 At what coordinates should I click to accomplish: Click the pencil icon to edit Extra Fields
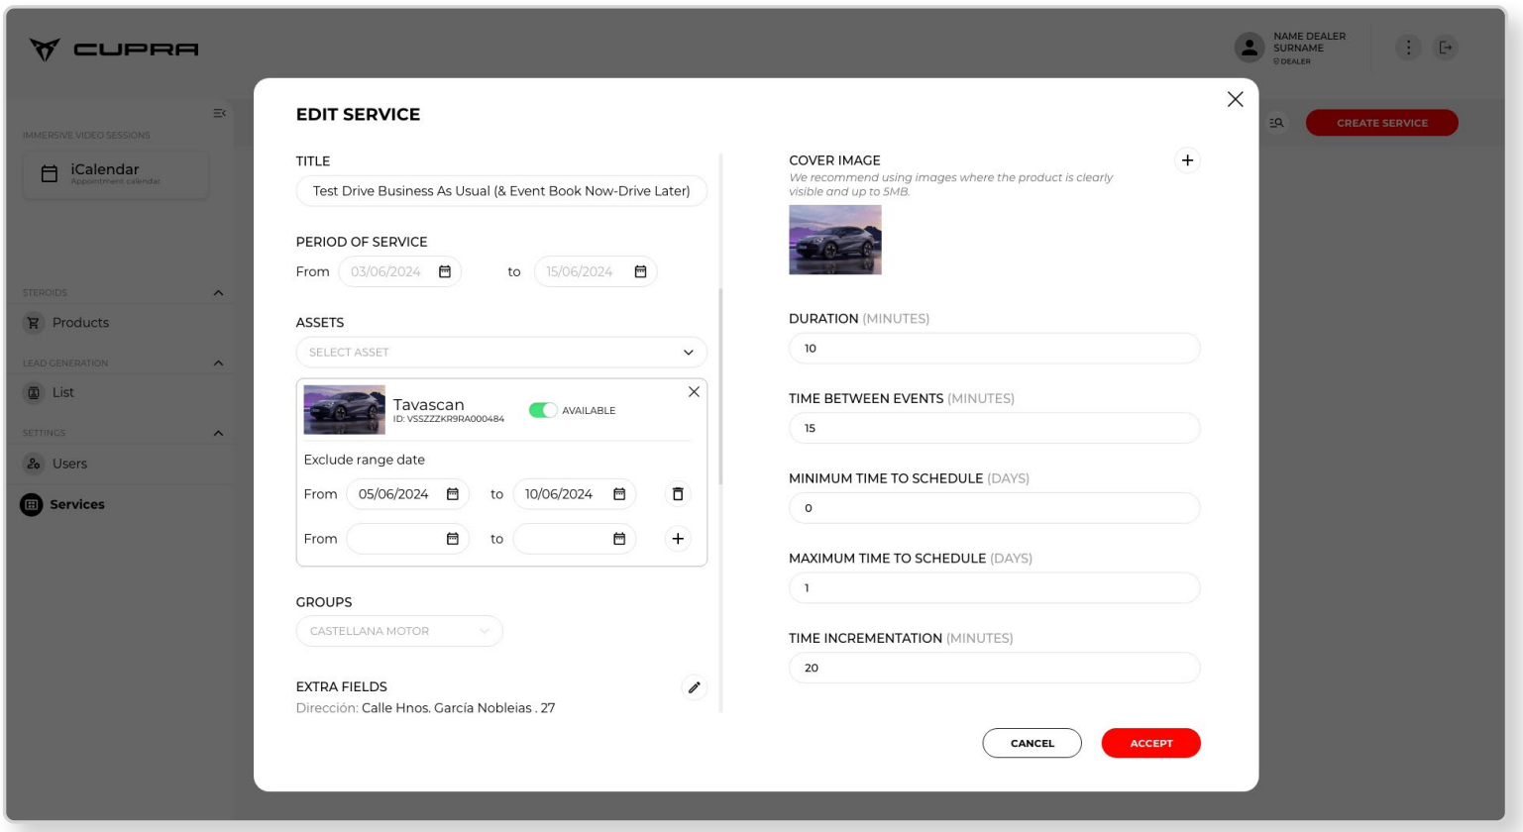pyautogui.click(x=695, y=687)
